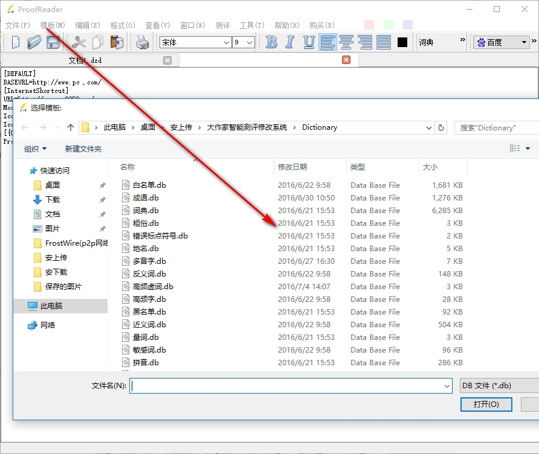Open the 模板(M) menu
Image resolution: width=539 pixels, height=454 pixels.
pos(53,25)
